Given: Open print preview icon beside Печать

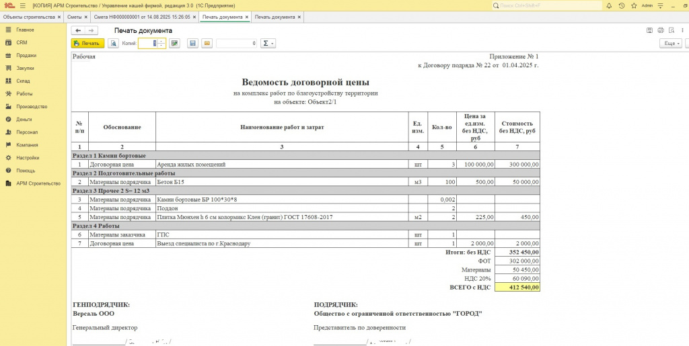Looking at the screenshot, I should pos(114,44).
